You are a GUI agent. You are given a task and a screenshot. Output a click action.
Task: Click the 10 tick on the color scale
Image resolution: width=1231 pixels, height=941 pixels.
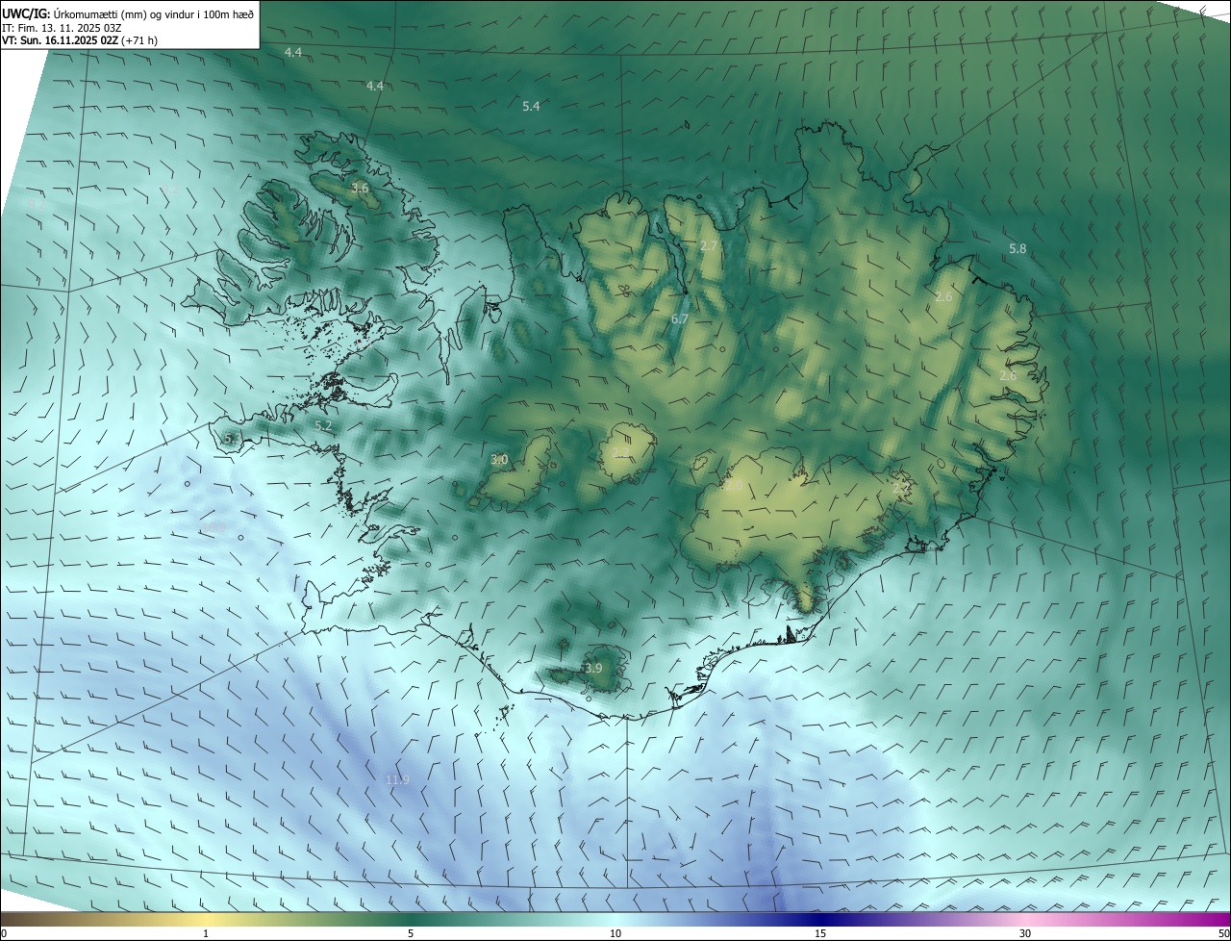coord(615,933)
